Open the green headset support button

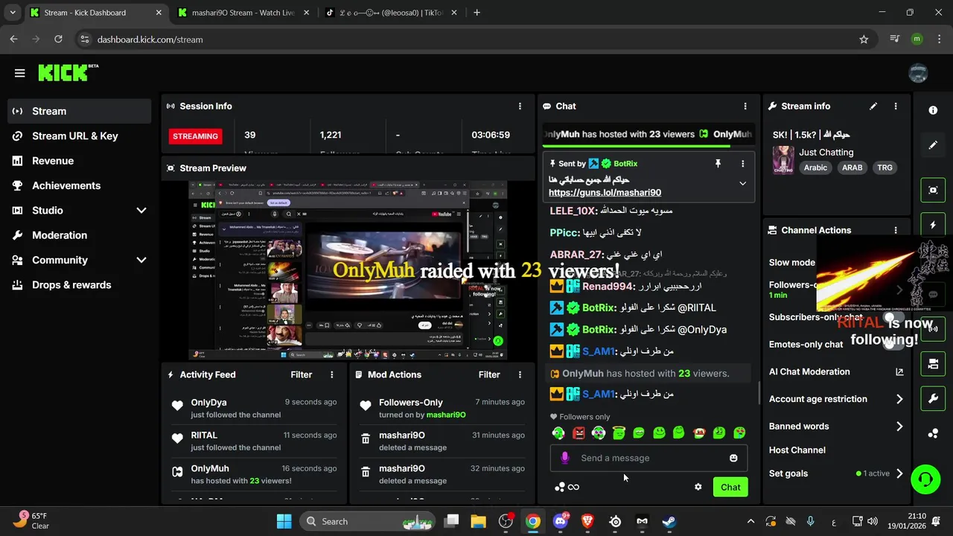click(925, 479)
